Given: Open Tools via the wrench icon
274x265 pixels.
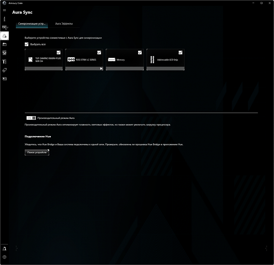Looking at the screenshot, I should (4, 61).
